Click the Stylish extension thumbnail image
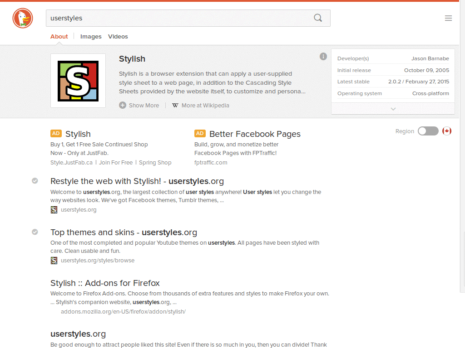Image resolution: width=465 pixels, height=348 pixels. pyautogui.click(x=78, y=80)
